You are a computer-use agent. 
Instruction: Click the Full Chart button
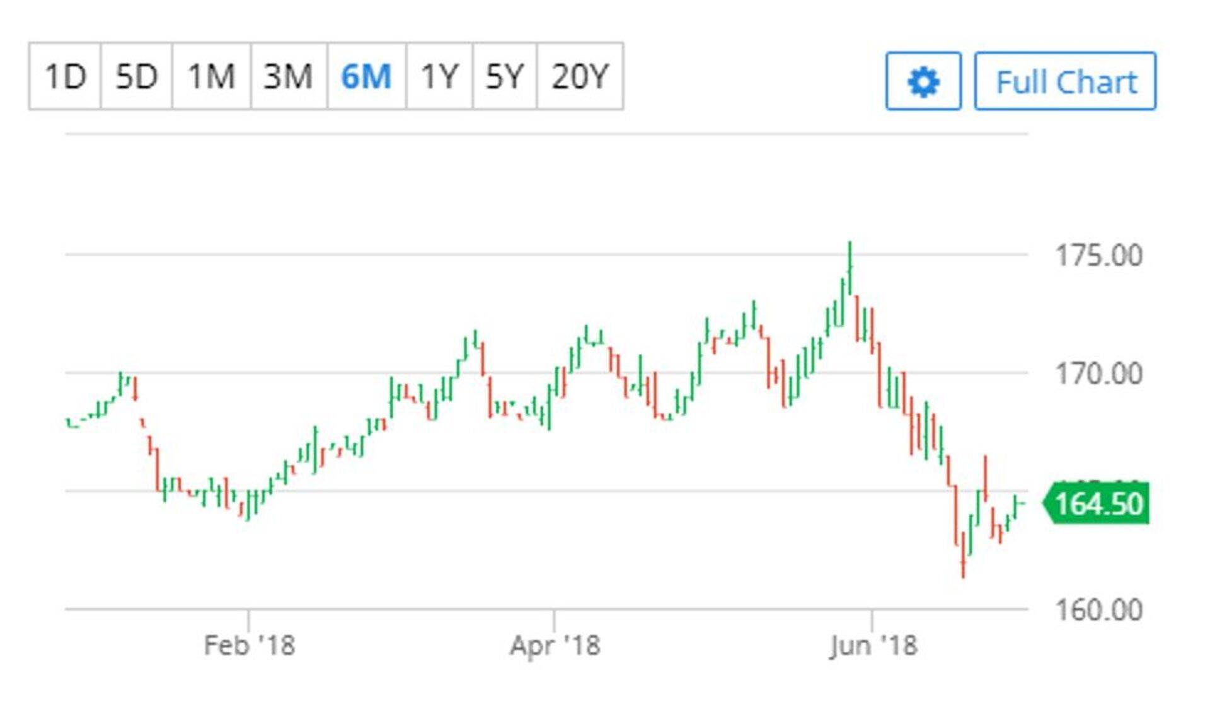pos(1065,82)
